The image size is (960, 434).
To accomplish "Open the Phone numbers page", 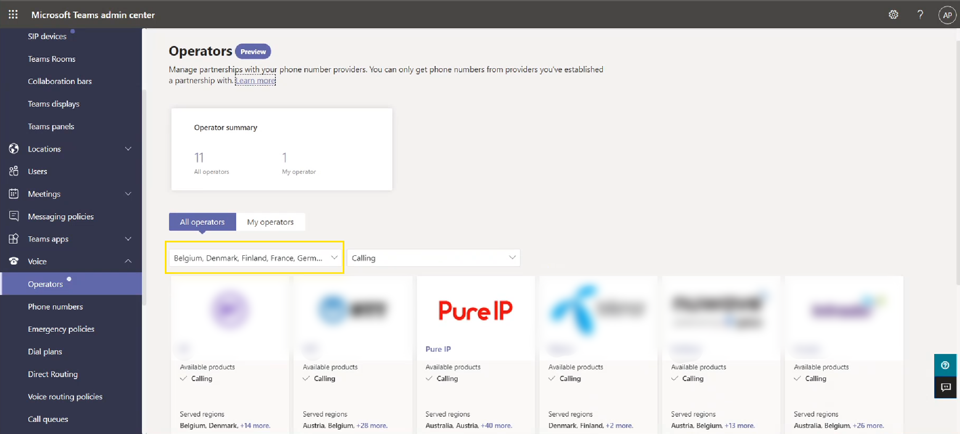I will (55, 306).
